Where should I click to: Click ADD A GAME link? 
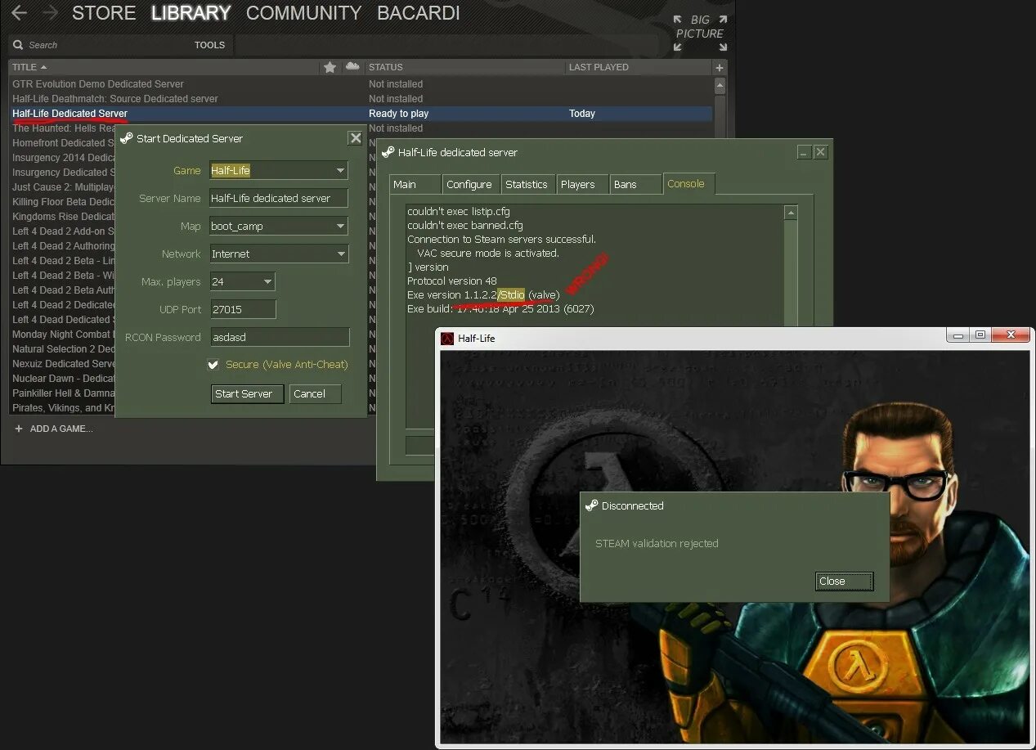pyautogui.click(x=61, y=429)
